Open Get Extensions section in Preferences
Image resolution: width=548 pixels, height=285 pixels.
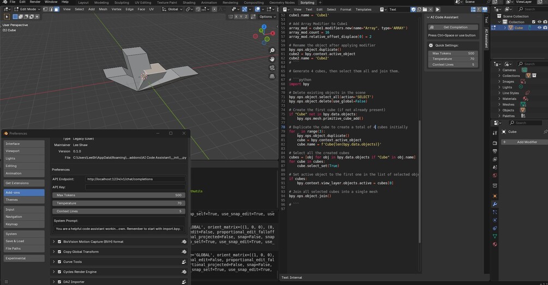tap(24, 183)
